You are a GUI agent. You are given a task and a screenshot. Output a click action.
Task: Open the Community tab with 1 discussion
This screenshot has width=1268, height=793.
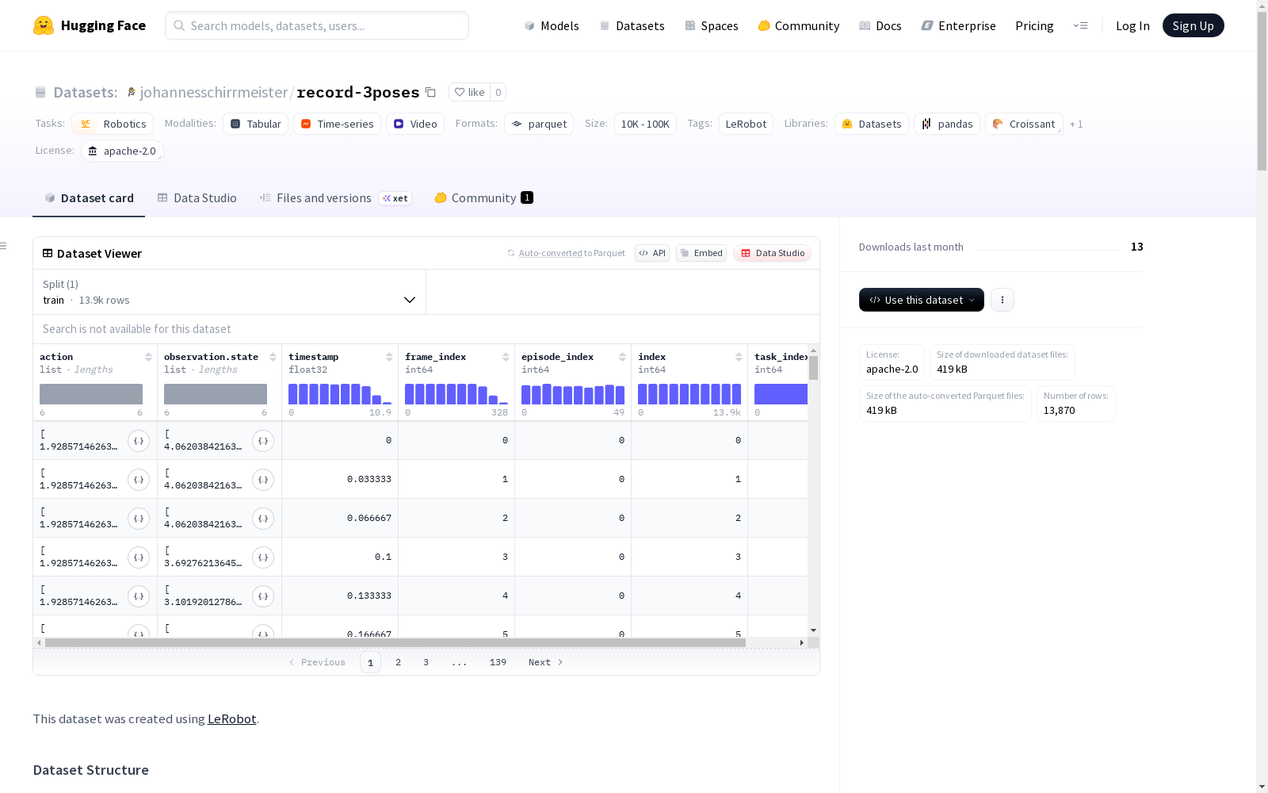click(x=483, y=198)
